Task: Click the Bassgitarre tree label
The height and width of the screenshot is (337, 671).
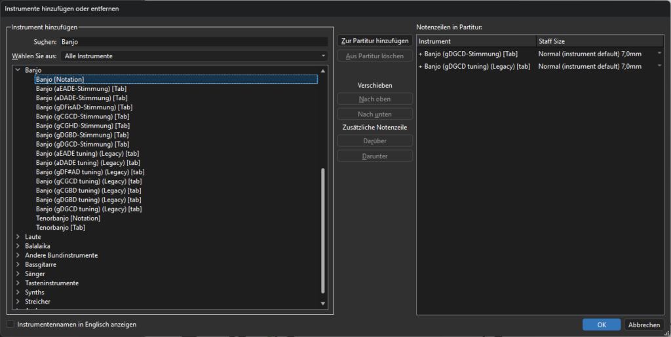Action: pos(40,264)
